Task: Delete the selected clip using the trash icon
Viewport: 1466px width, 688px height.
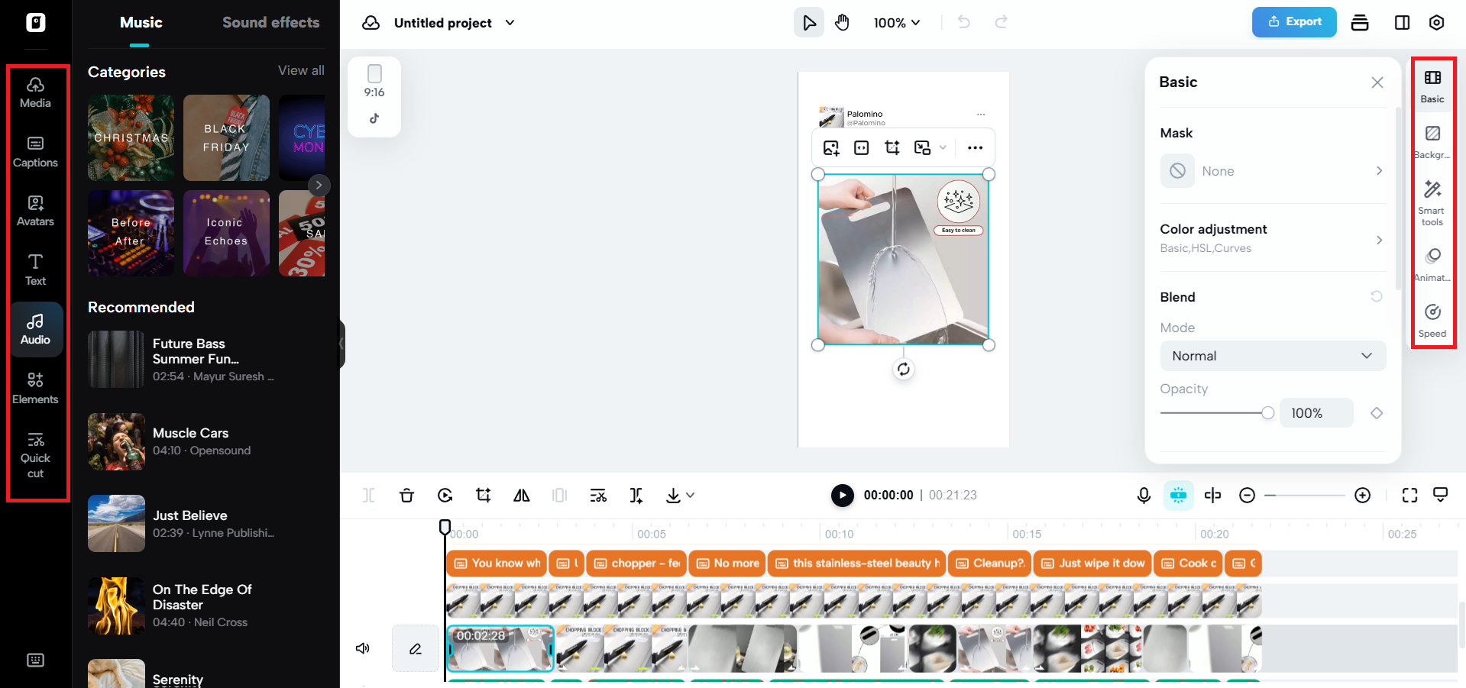Action: tap(406, 495)
